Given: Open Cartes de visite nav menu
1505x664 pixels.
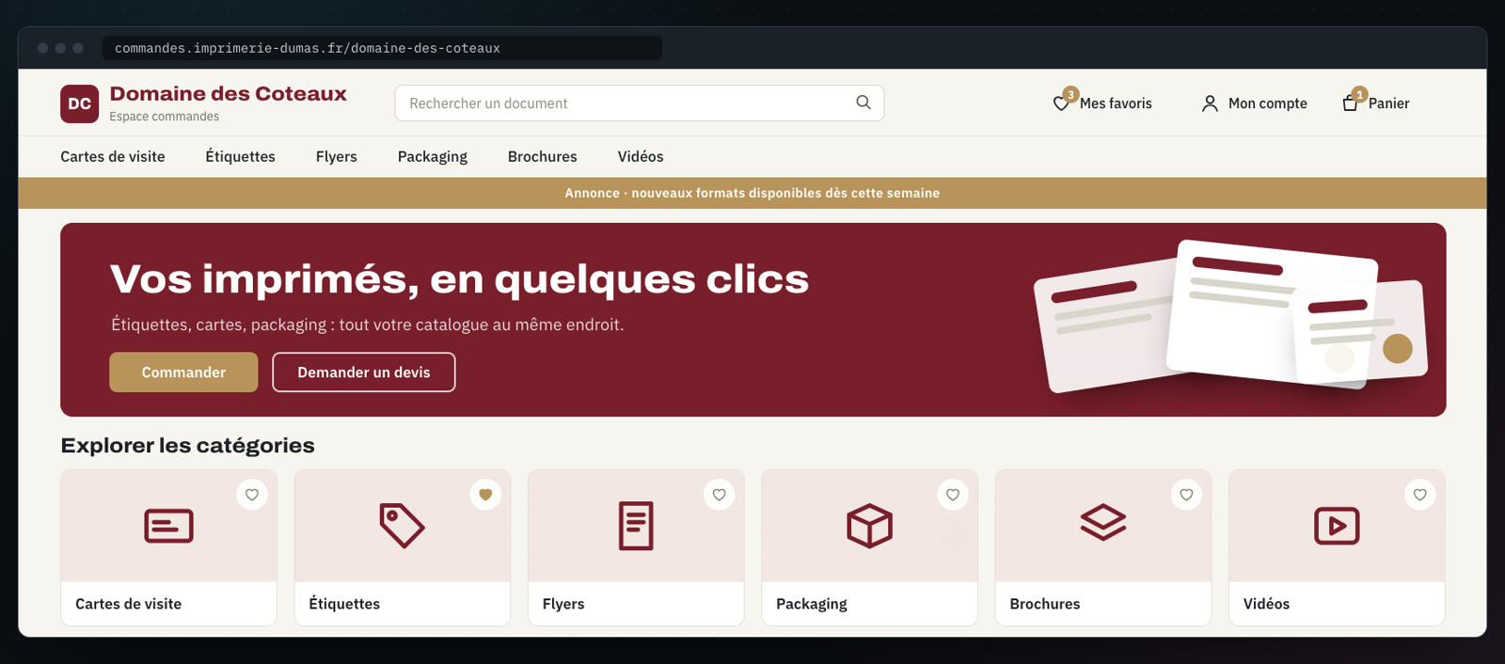Looking at the screenshot, I should (113, 156).
